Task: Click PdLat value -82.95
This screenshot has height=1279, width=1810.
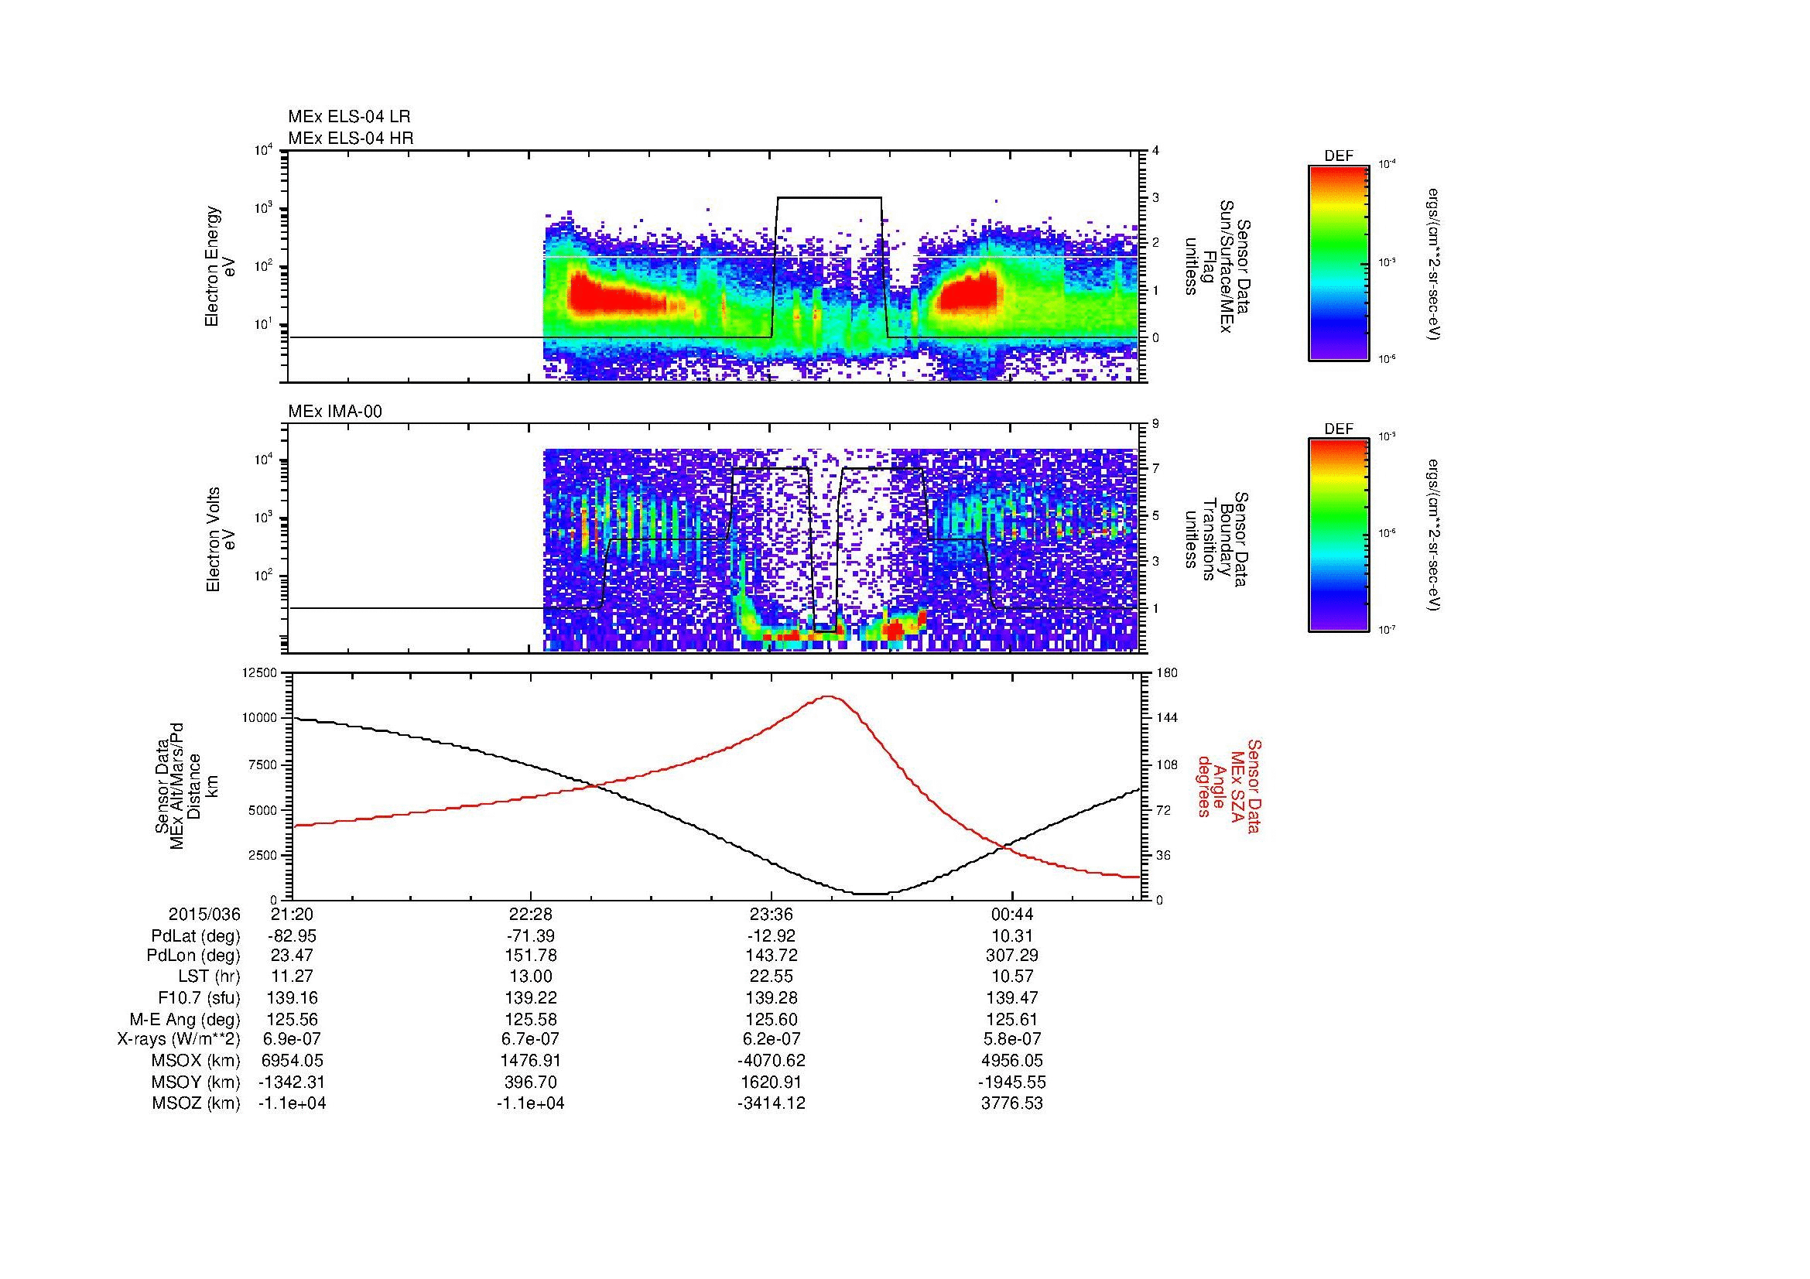Action: point(292,936)
